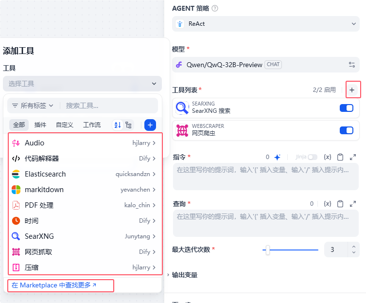Insert variable icon in 指令 header
This screenshot has height=303, width=366.
(x=328, y=157)
